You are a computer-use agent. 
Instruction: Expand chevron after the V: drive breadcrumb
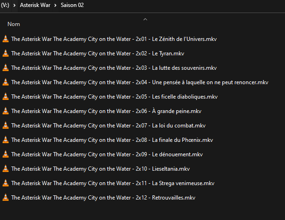point(14,5)
